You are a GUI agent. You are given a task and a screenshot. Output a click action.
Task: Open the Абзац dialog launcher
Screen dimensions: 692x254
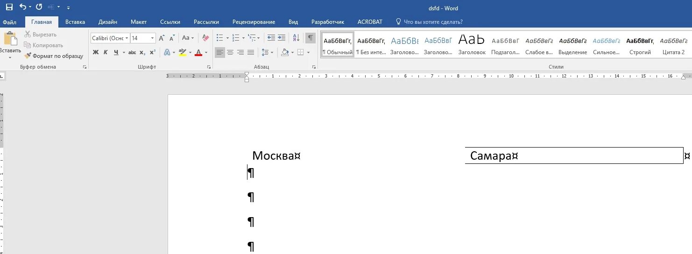tap(314, 67)
